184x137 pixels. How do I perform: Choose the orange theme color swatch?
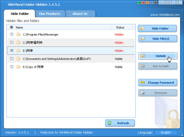tap(148, 3)
